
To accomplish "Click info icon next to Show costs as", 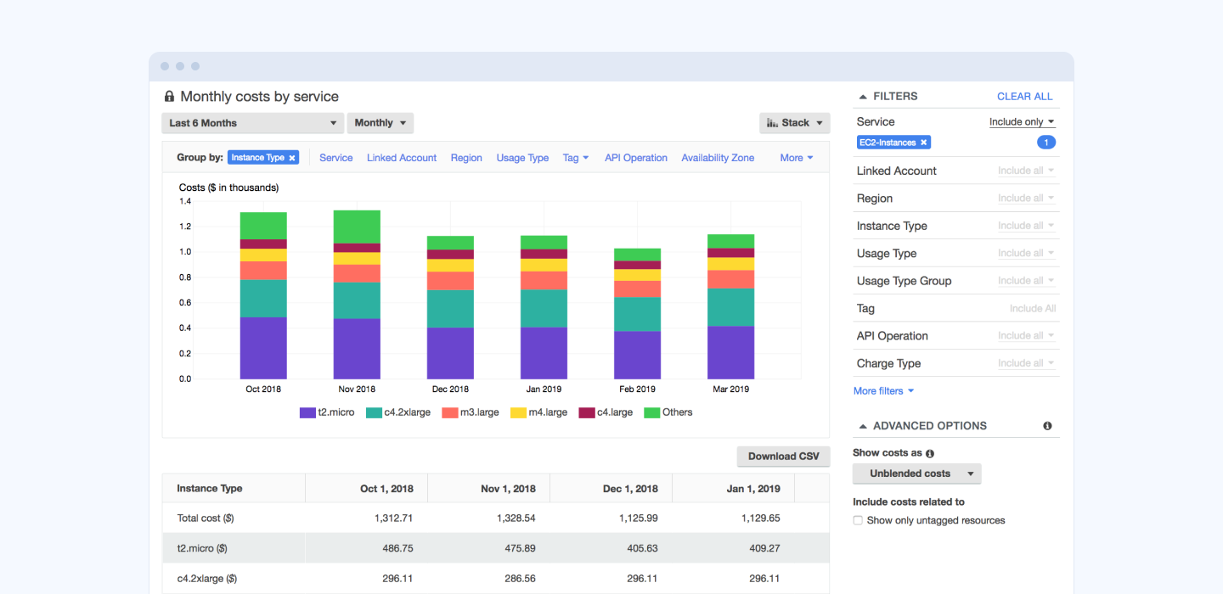I will [930, 453].
